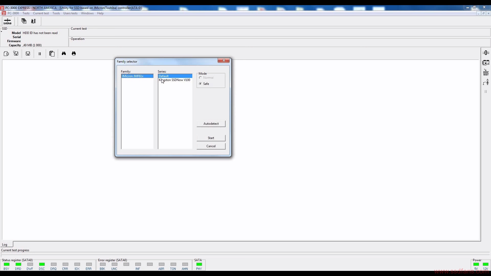Click the document with gear icon
The height and width of the screenshot is (276, 491).
point(6,53)
